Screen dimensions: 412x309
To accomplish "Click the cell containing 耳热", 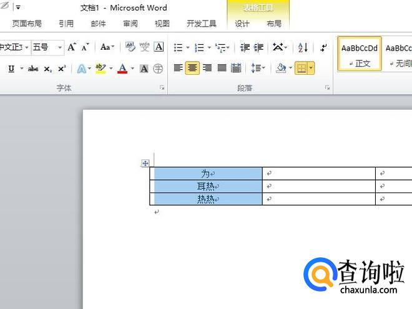I will point(206,186).
